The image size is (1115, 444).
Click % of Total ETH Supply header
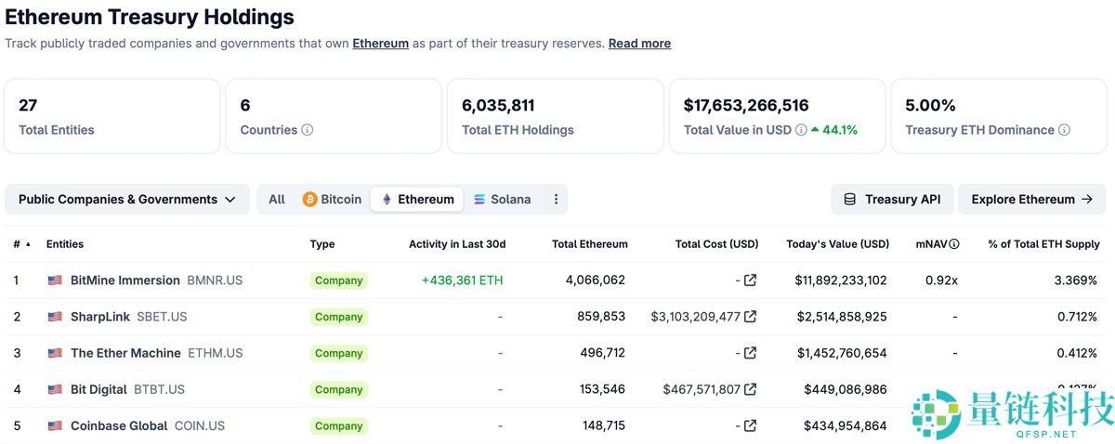[x=1043, y=244]
